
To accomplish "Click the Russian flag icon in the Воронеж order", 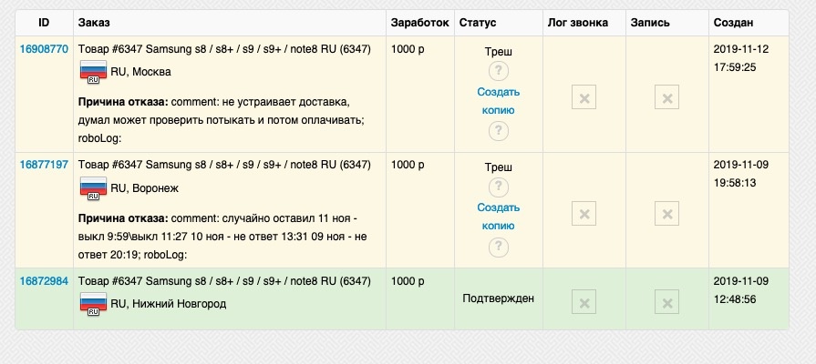I will pyautogui.click(x=93, y=191).
